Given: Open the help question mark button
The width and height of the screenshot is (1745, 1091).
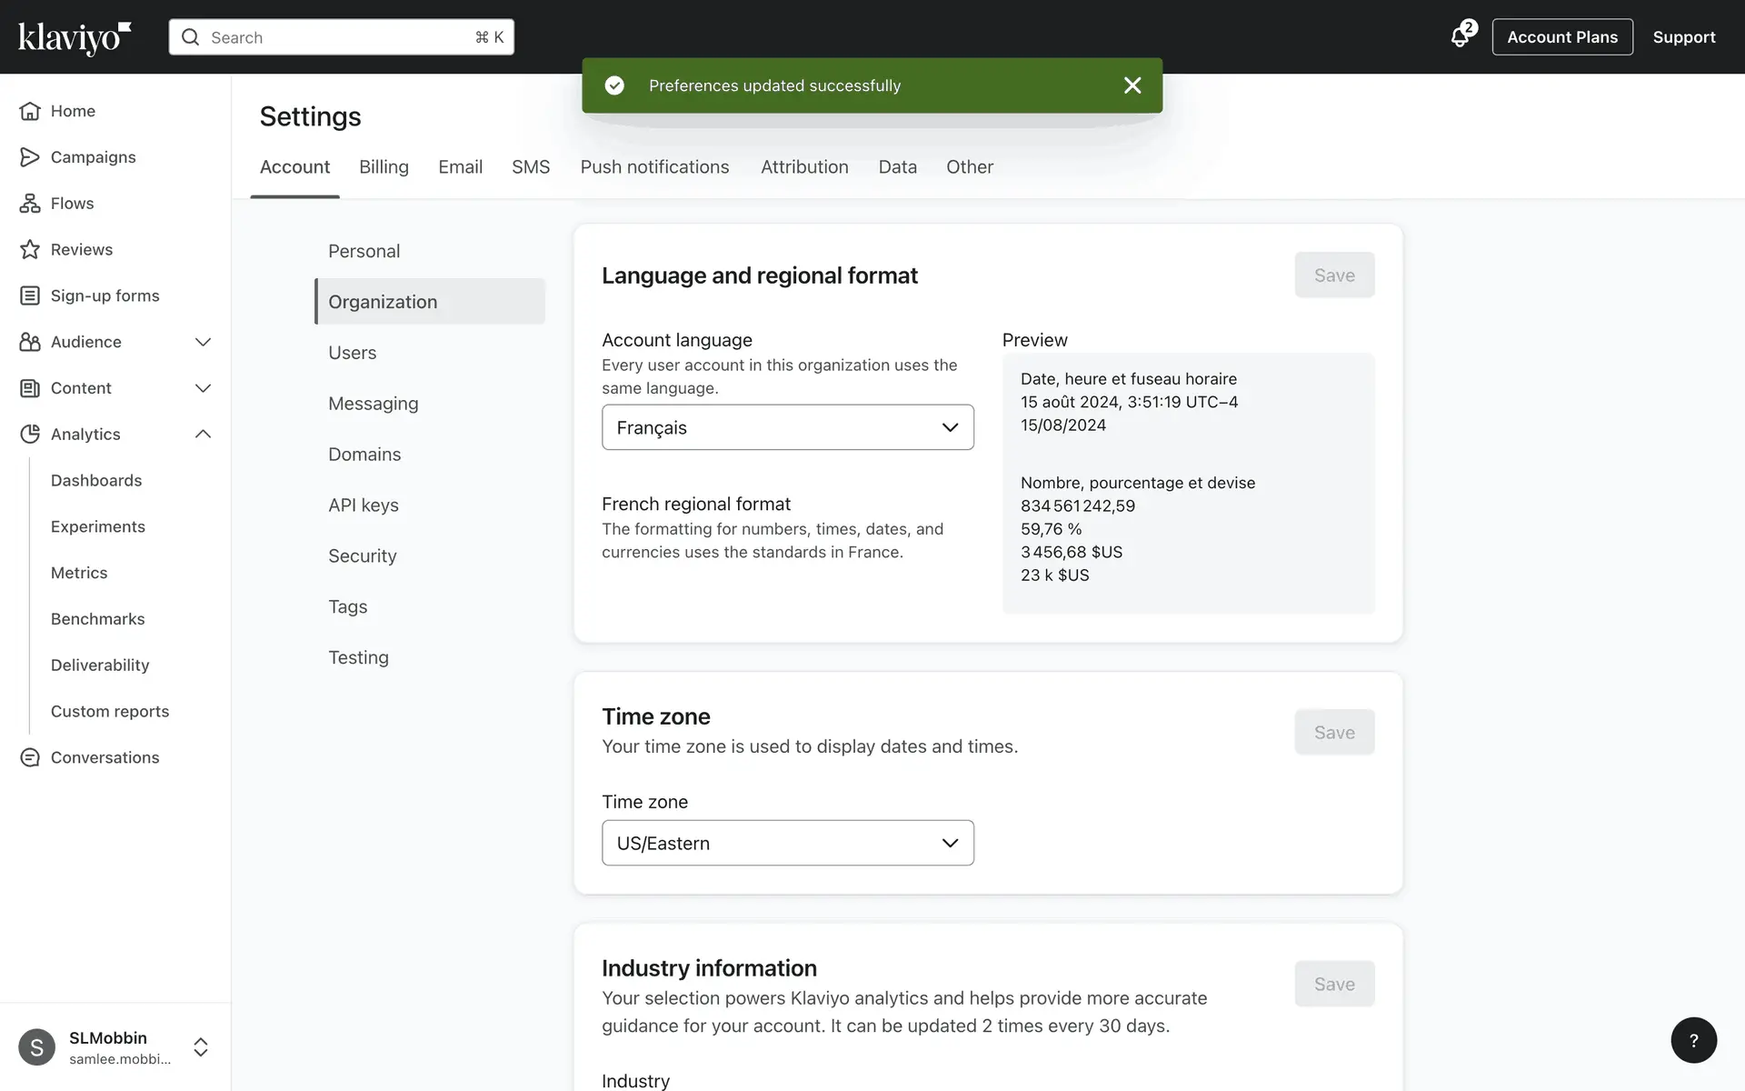Looking at the screenshot, I should coord(1693,1040).
